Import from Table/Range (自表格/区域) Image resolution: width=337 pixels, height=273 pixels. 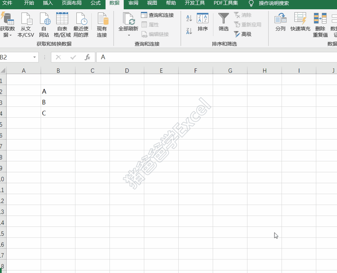(62, 25)
